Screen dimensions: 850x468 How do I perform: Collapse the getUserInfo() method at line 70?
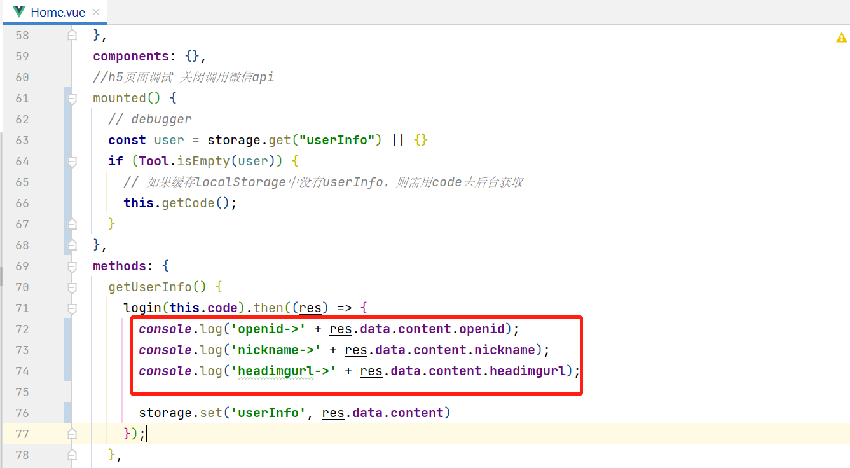[72, 287]
